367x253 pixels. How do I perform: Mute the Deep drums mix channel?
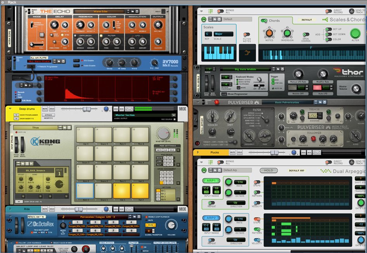pyautogui.click(x=45, y=109)
